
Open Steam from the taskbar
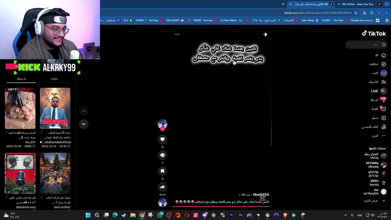pyautogui.click(x=124, y=215)
